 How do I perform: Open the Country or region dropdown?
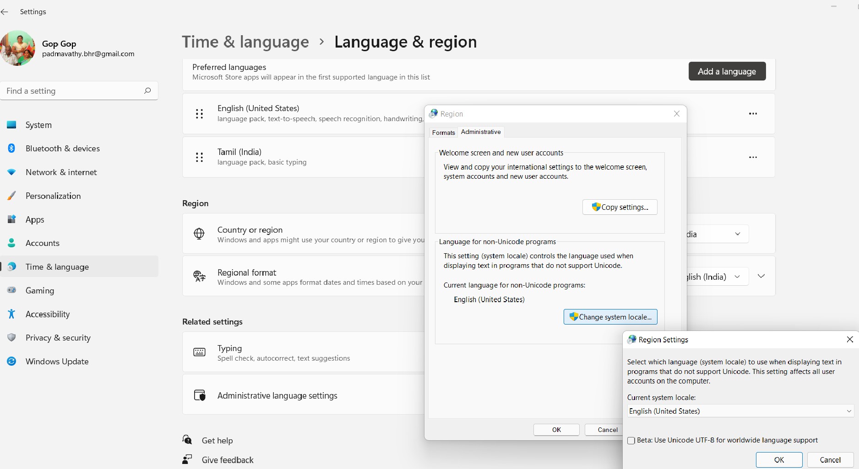[x=717, y=234]
